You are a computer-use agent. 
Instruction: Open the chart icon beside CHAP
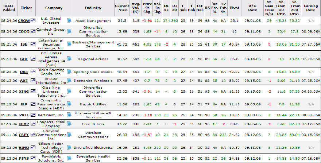pyautogui.click(x=33, y=124)
